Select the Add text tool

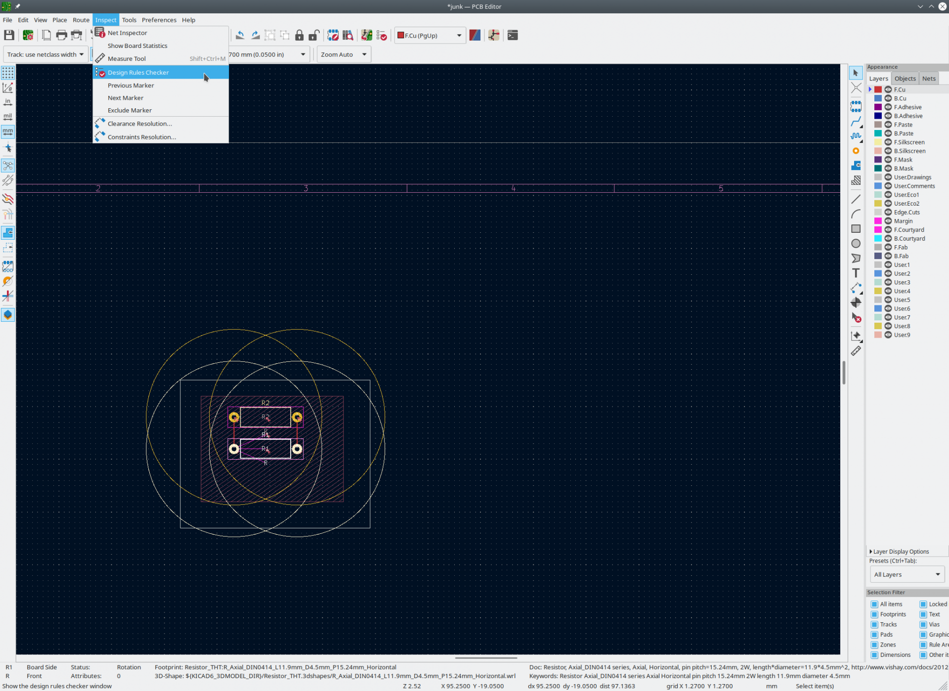856,273
